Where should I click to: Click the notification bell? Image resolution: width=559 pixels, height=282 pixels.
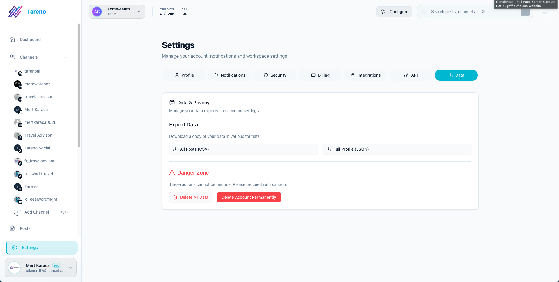pyautogui.click(x=545, y=12)
